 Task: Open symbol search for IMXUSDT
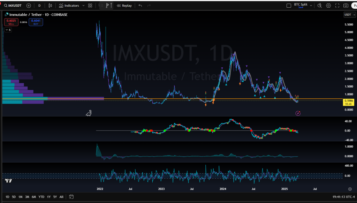13,6
